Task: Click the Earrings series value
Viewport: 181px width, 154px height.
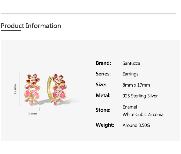Action: tap(130, 74)
